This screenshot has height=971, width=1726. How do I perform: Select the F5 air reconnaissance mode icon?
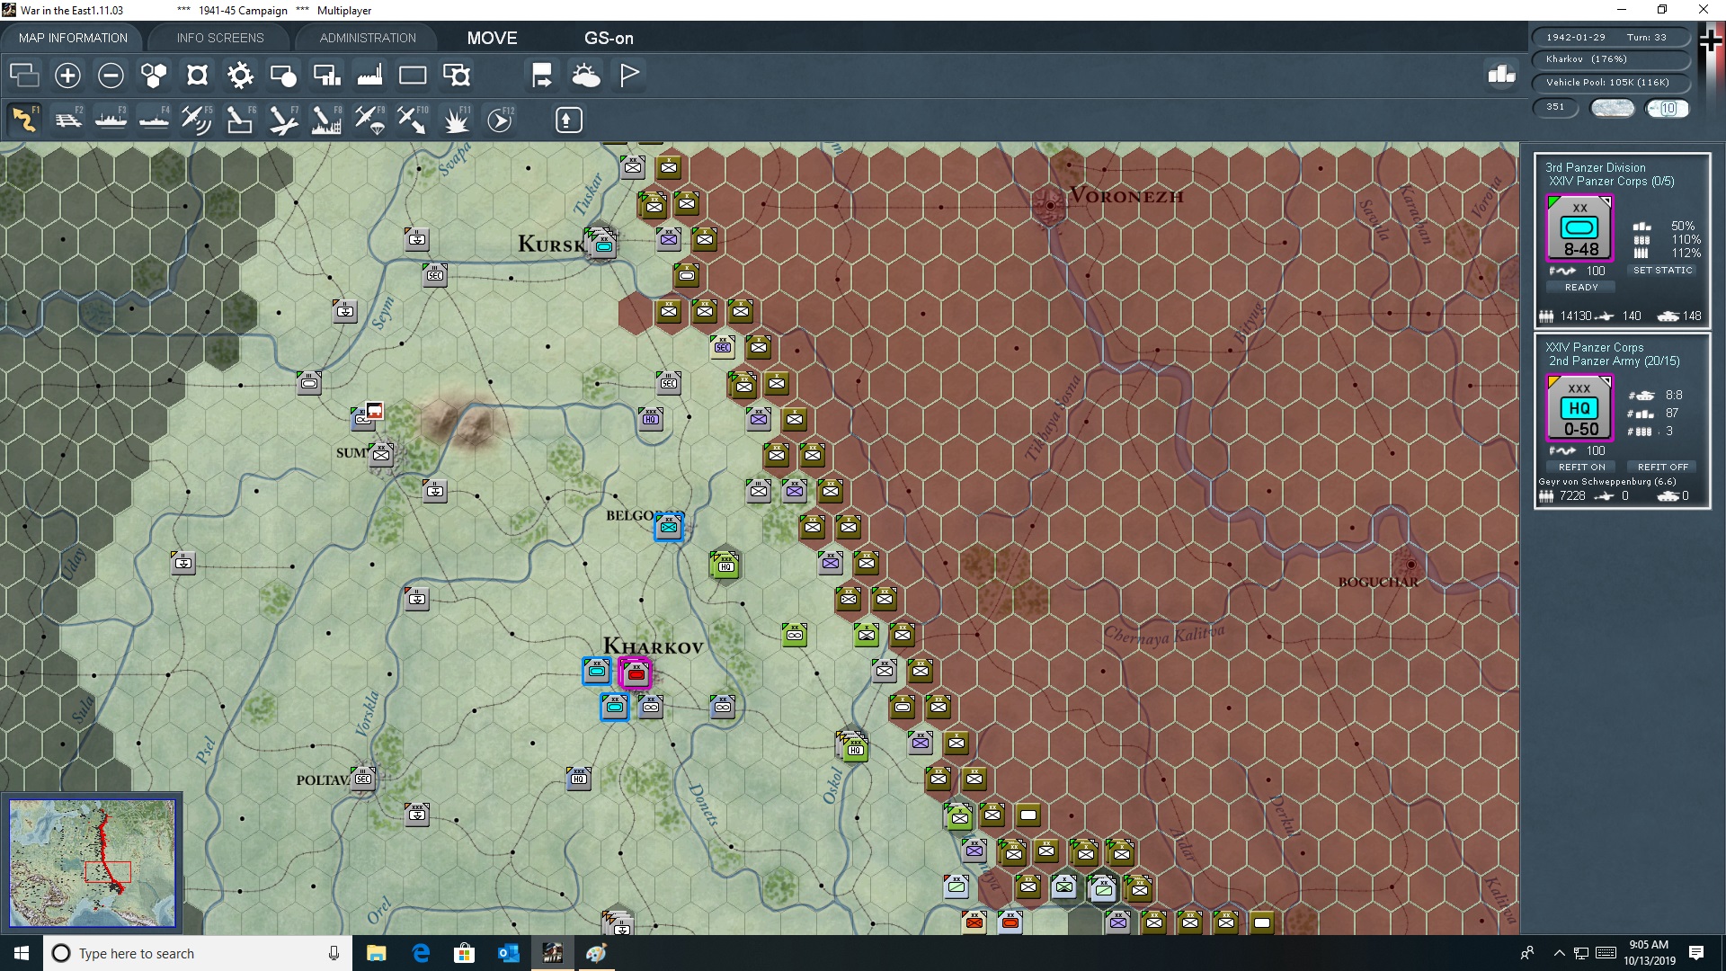click(x=196, y=120)
